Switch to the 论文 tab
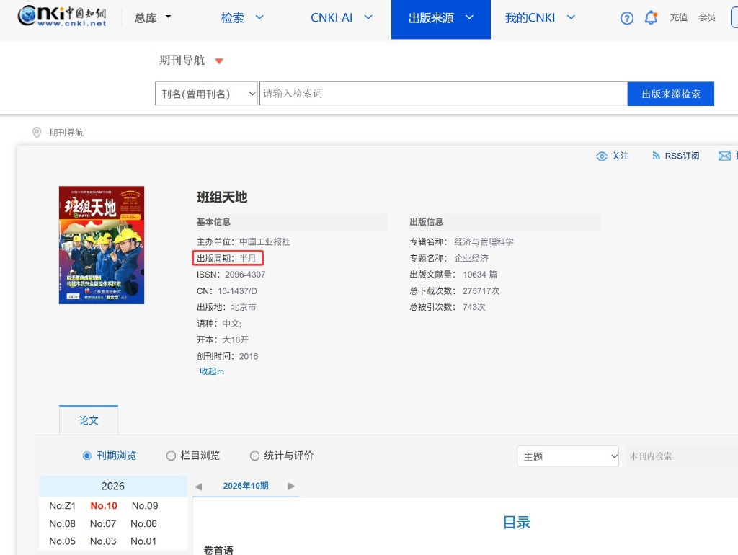738x555 pixels. [x=89, y=420]
